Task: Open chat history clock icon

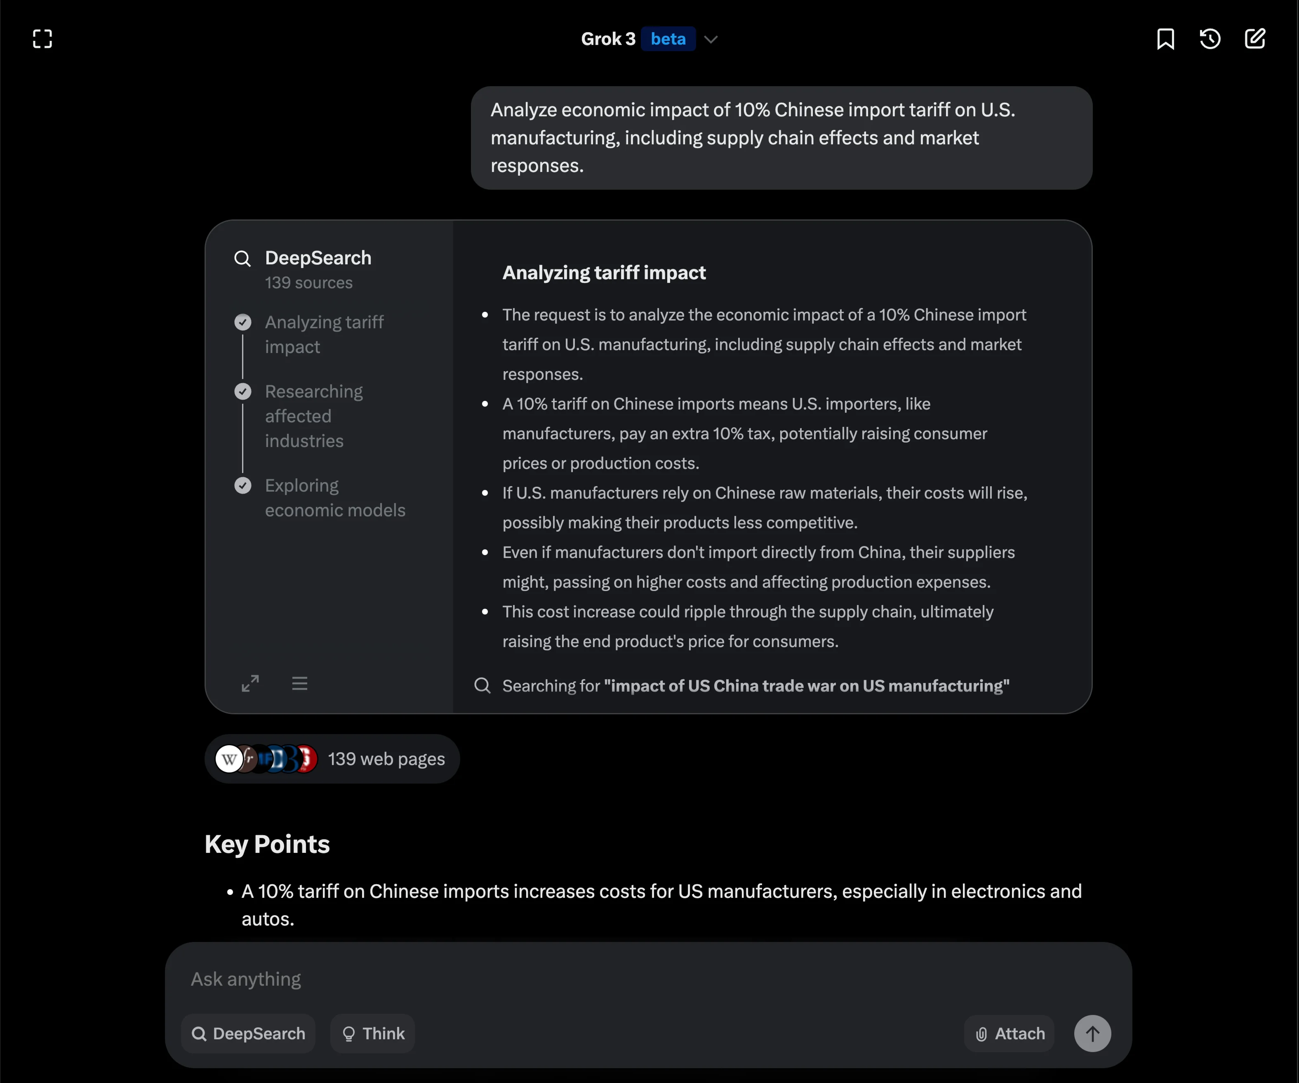Action: pyautogui.click(x=1210, y=39)
